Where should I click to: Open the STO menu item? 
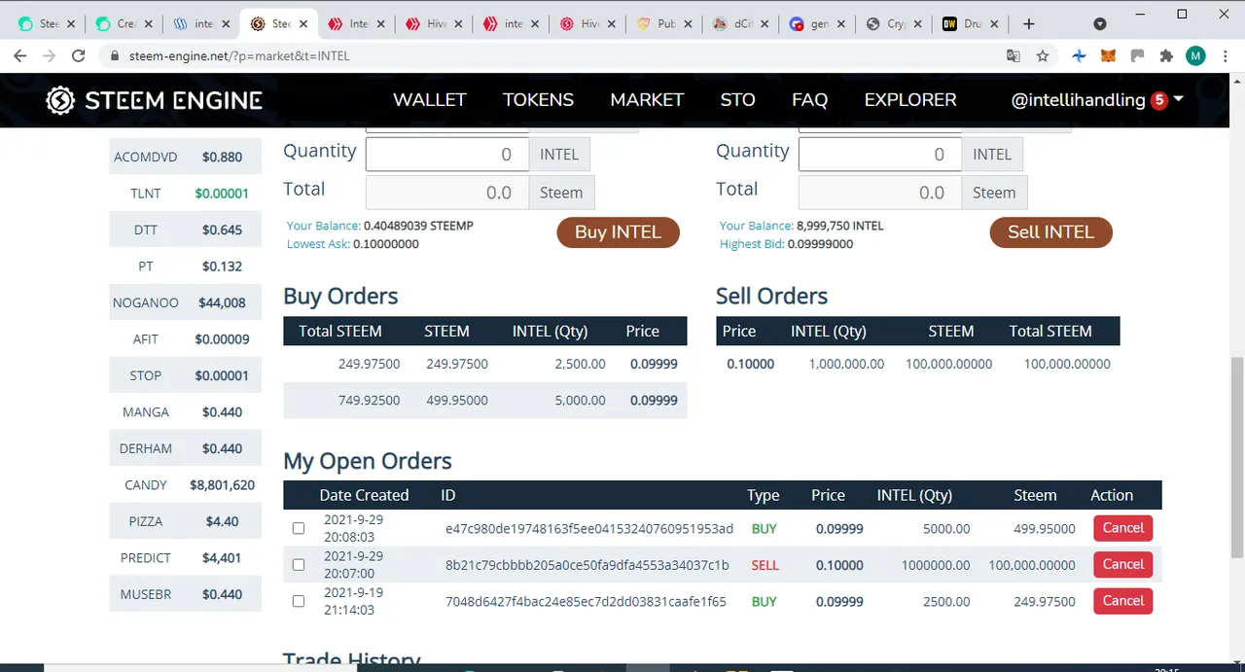coord(737,100)
